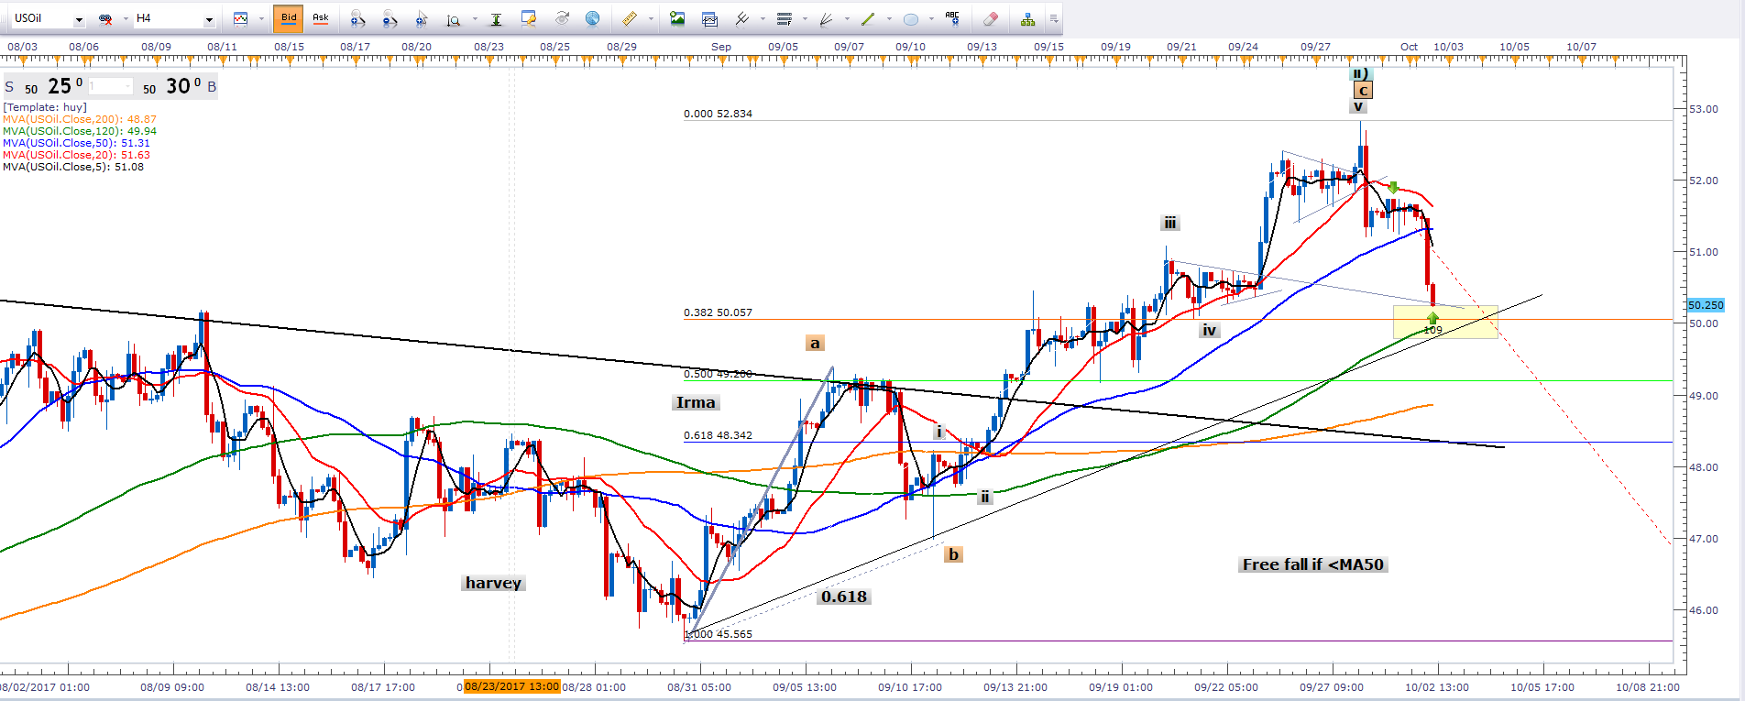Toggle Ask price display

[321, 18]
